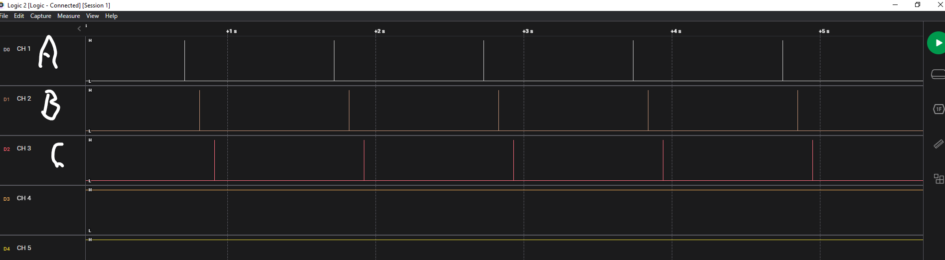Select the CH 3 channel label

click(x=24, y=148)
